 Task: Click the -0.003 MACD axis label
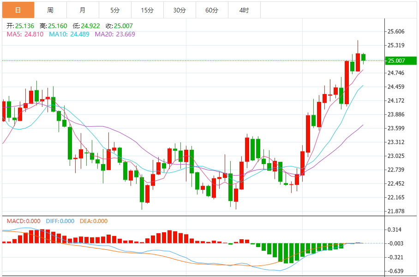click(x=395, y=243)
